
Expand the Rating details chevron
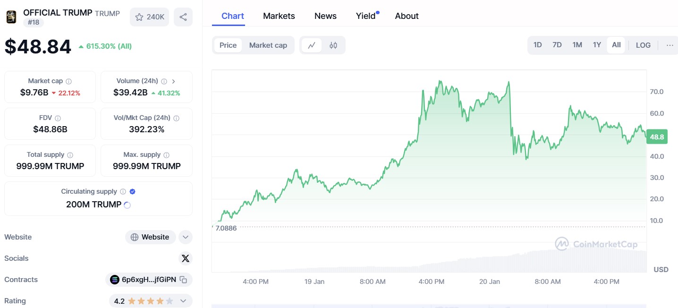click(x=184, y=301)
